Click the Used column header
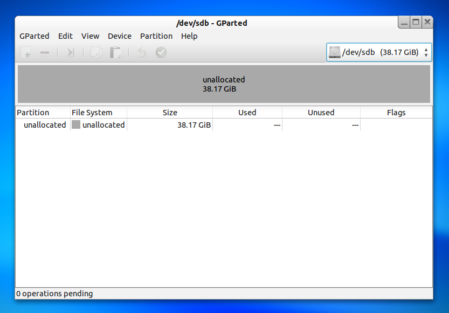 pyautogui.click(x=247, y=113)
